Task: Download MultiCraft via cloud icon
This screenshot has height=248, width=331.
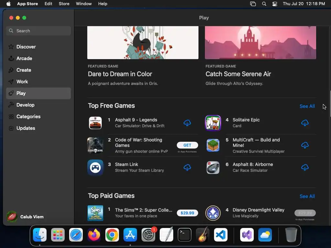Action: (x=305, y=145)
